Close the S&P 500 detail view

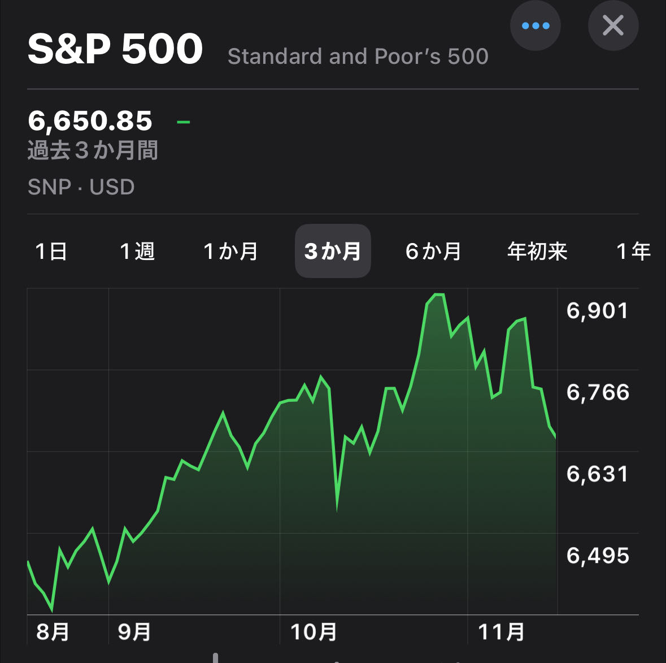pos(613,25)
